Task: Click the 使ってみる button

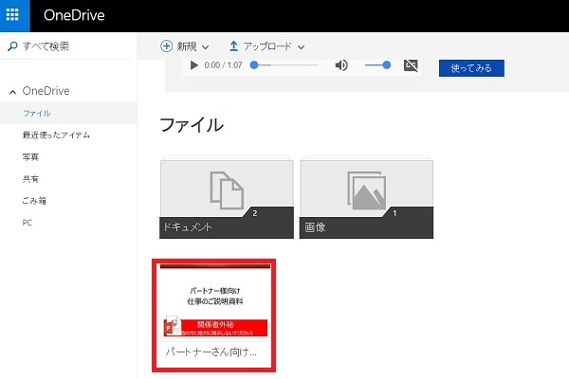Action: pos(471,67)
